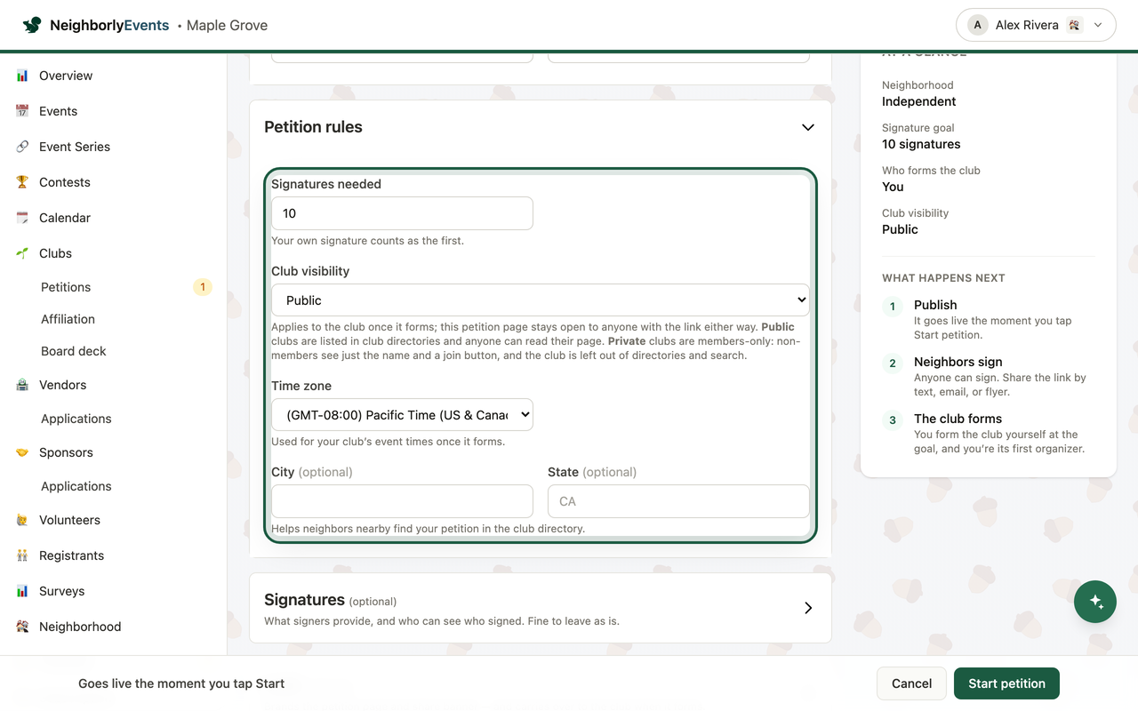Click the "Neighbors sign" step heading
1138x711 pixels.
pos(958,362)
